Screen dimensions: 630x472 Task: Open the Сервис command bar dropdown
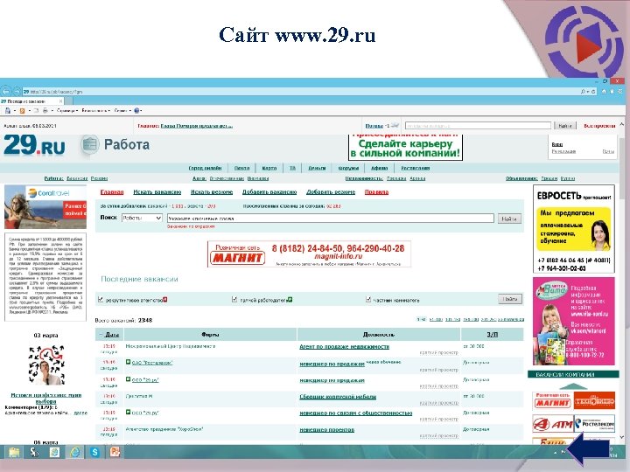(123, 110)
